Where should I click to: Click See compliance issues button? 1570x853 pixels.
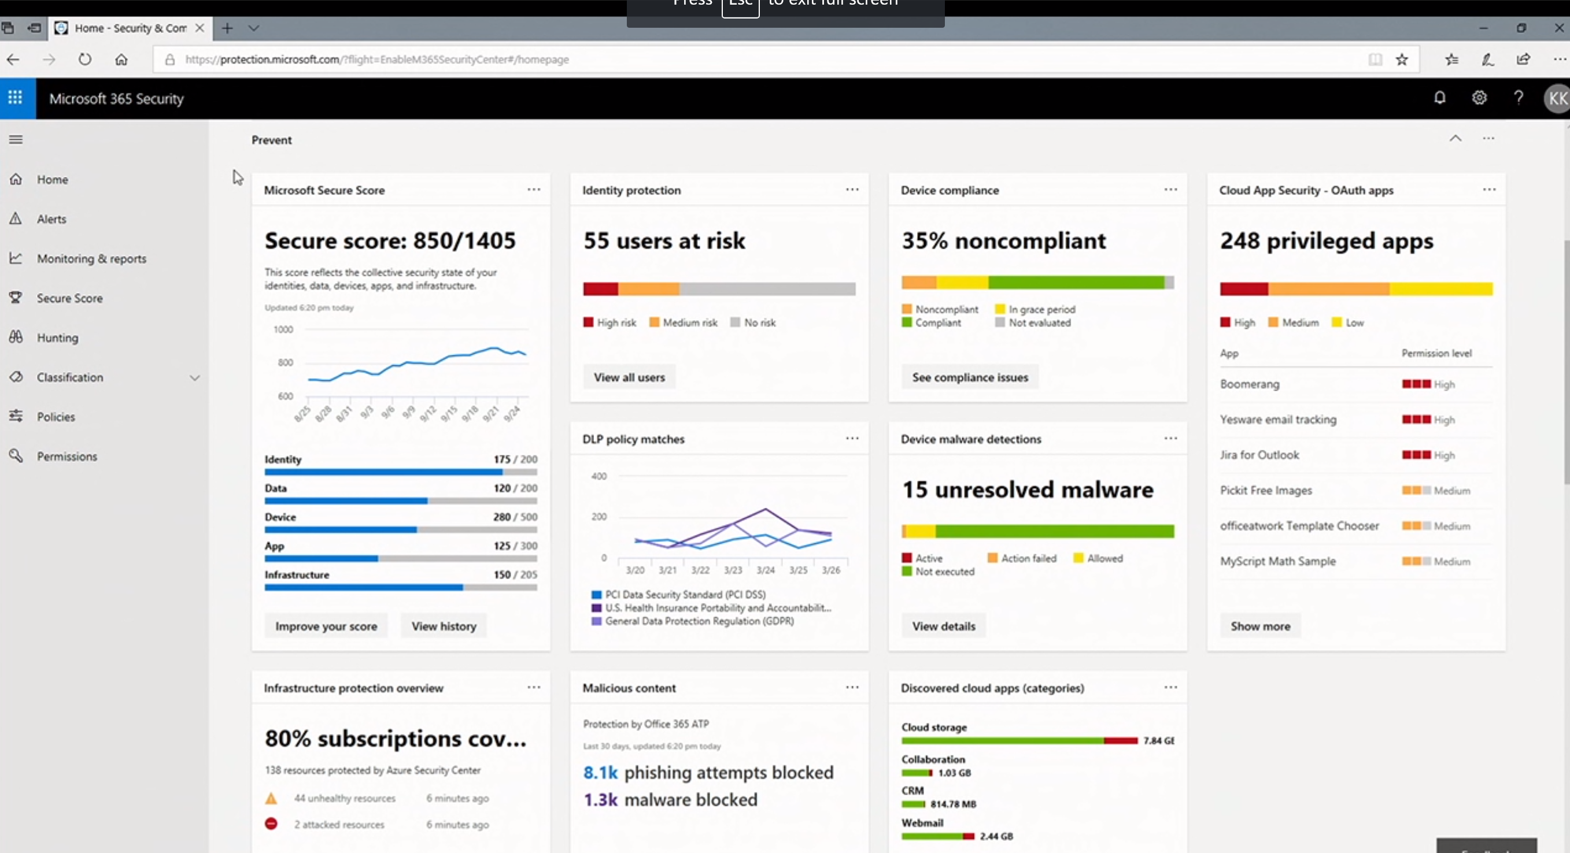pos(970,377)
